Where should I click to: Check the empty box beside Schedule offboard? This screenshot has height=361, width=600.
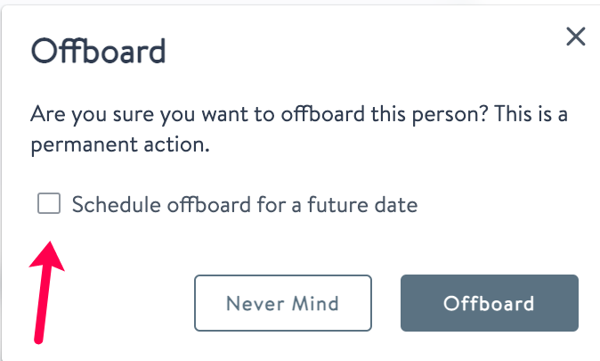tap(49, 204)
